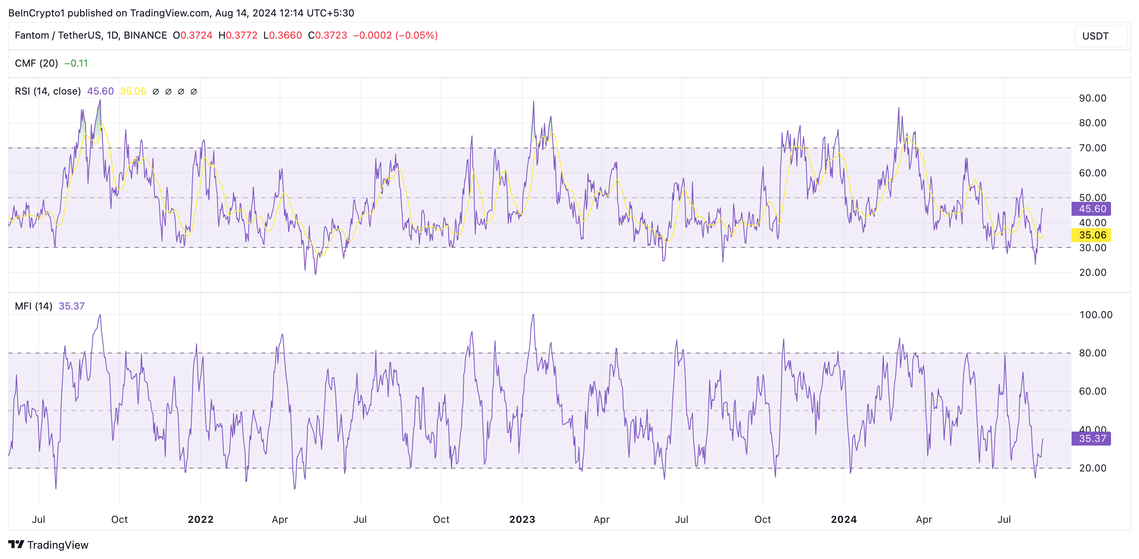Click the 70.00 level on RSI scale
Image resolution: width=1139 pixels, height=559 pixels.
[x=1092, y=148]
